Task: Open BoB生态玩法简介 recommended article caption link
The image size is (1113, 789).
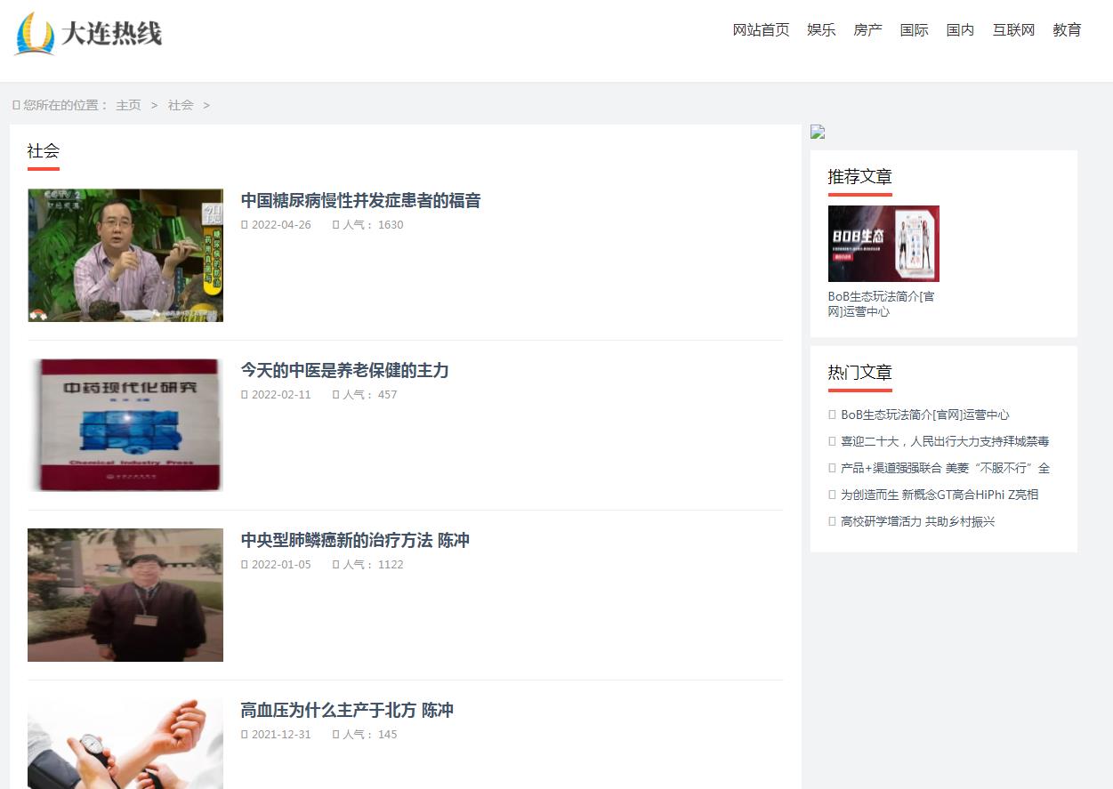Action: click(x=882, y=304)
